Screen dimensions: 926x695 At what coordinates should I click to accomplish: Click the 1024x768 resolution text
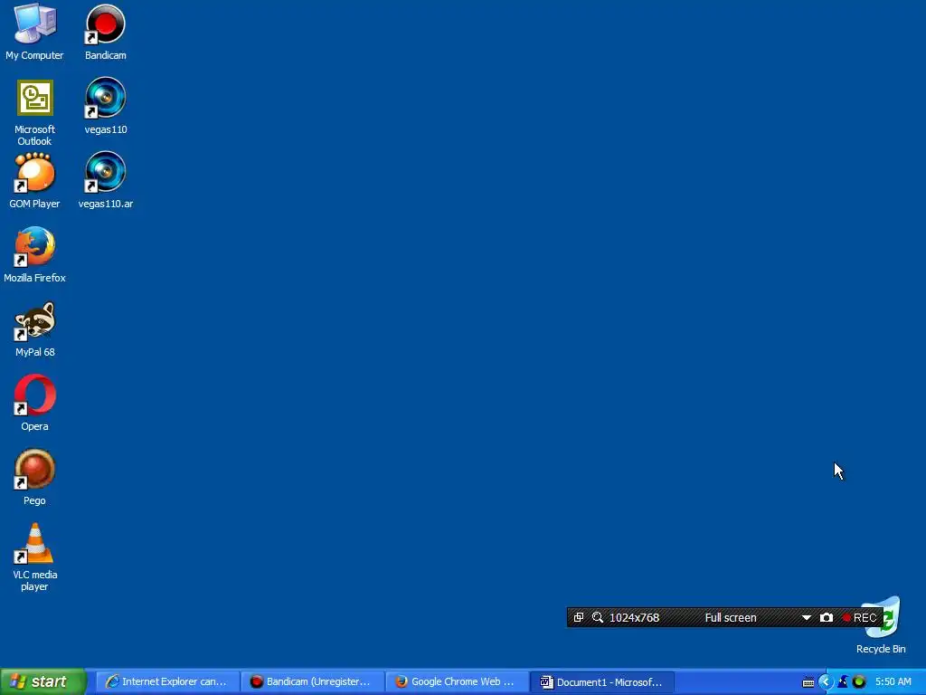pos(634,617)
